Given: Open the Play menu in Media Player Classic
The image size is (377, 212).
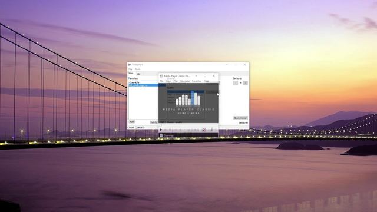Looking at the screenshot, I should (x=176, y=81).
